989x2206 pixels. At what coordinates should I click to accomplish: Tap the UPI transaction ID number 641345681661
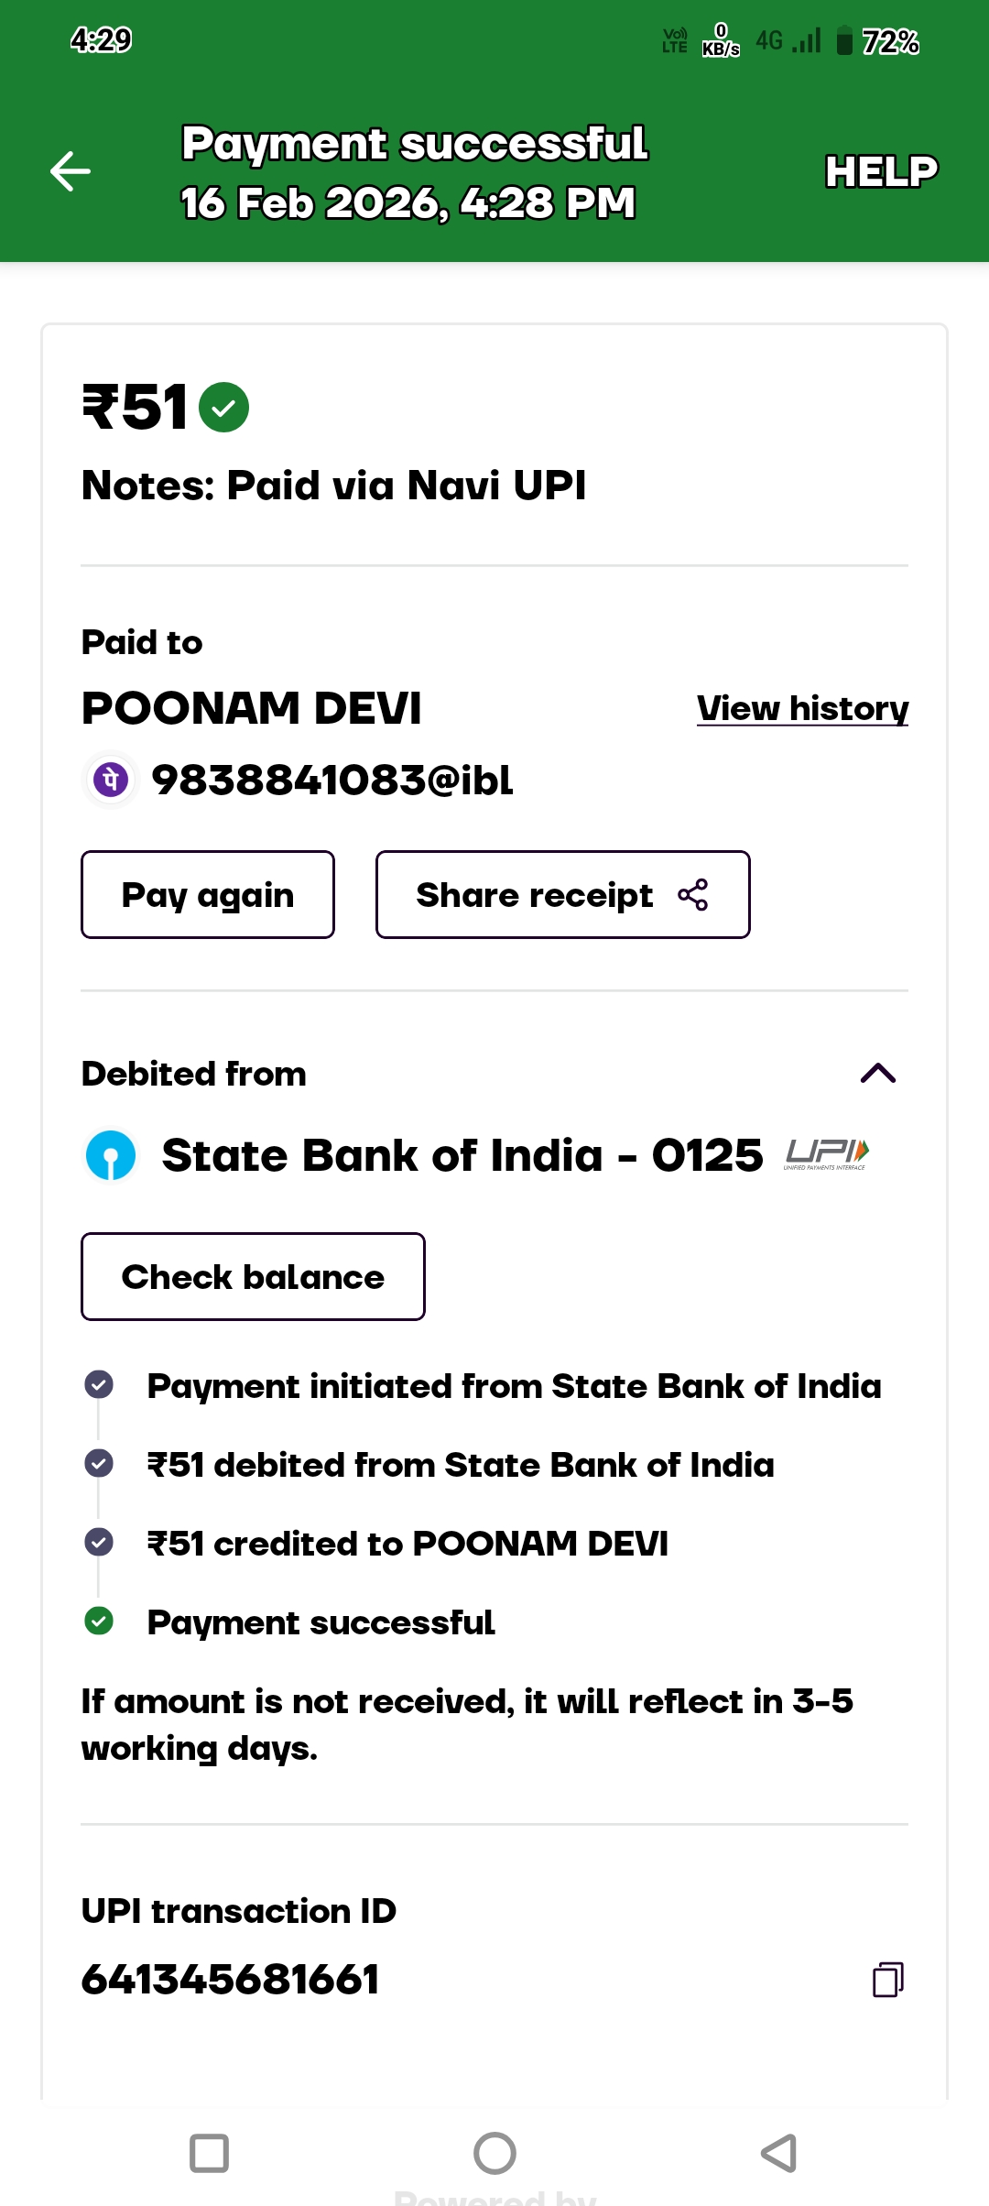point(230,1979)
